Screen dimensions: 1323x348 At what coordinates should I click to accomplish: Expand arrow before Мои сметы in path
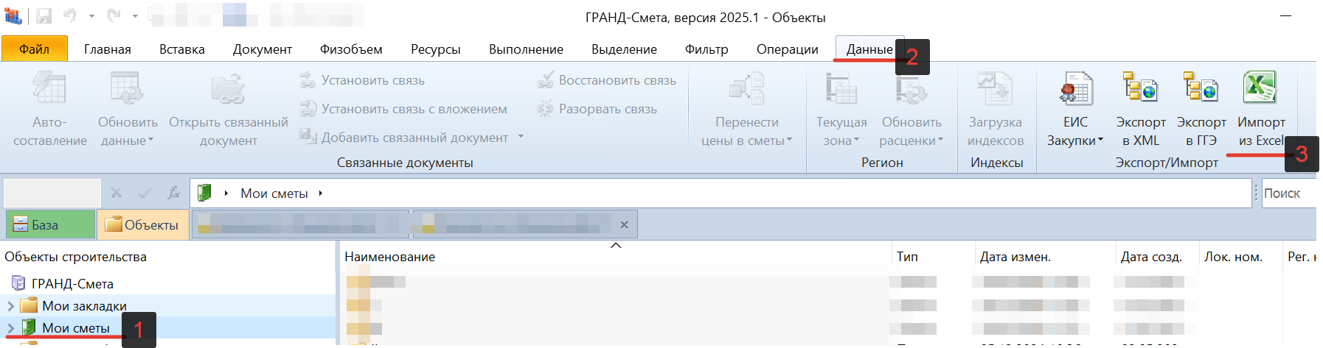pyautogui.click(x=226, y=193)
